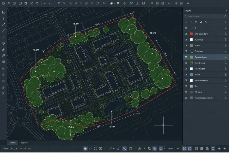Hide the Contours layer

point(186,51)
